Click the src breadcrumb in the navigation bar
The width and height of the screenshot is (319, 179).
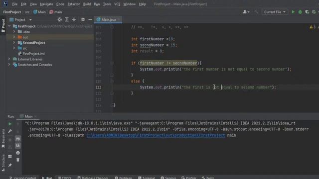[x=27, y=12]
